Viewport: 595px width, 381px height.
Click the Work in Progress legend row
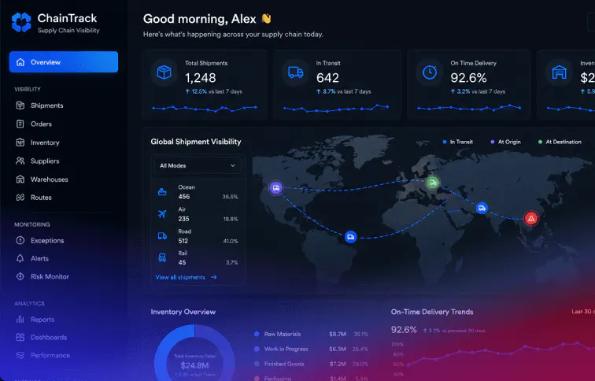point(311,349)
